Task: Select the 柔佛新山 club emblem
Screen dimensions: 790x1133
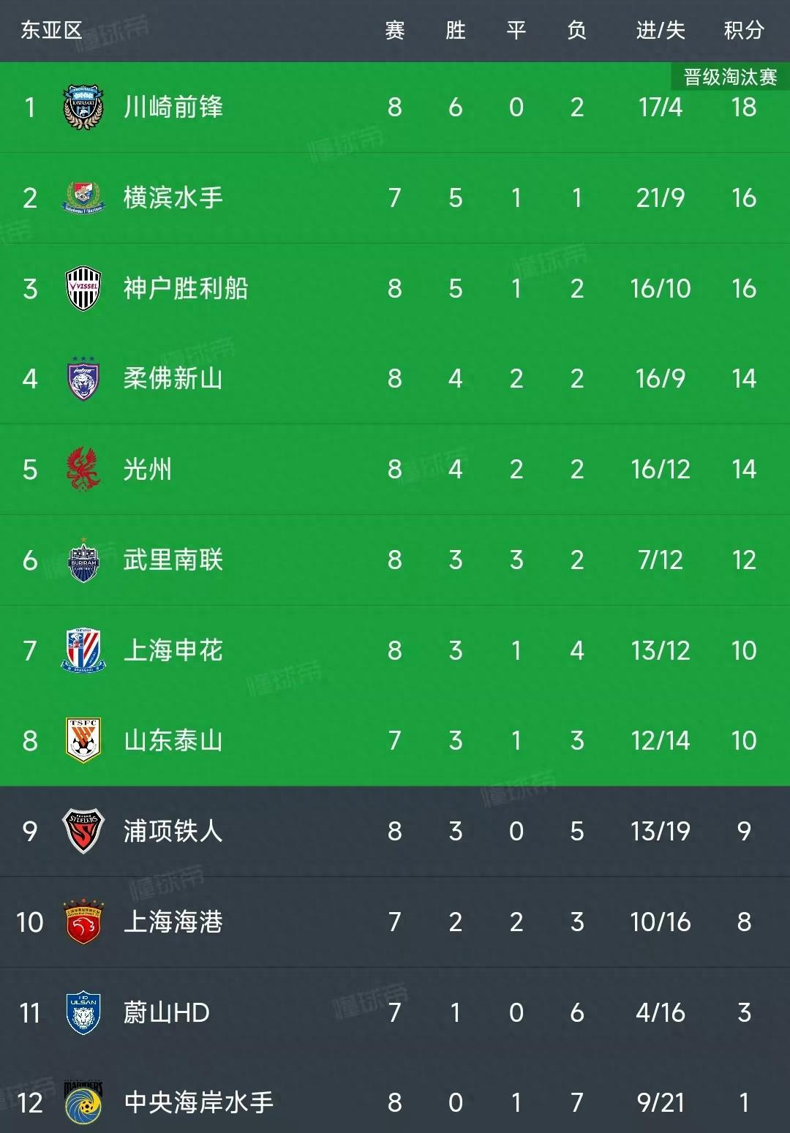Action: click(83, 378)
